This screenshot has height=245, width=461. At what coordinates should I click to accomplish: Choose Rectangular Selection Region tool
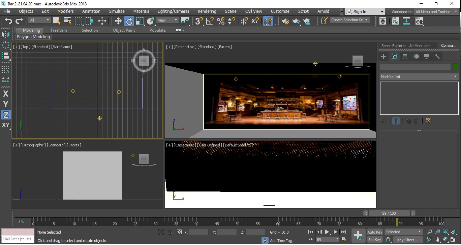click(x=79, y=21)
